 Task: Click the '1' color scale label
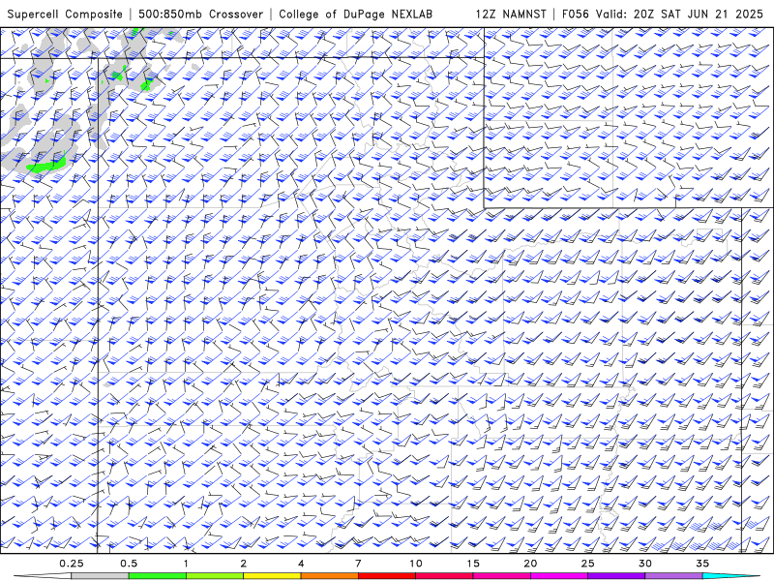click(186, 564)
